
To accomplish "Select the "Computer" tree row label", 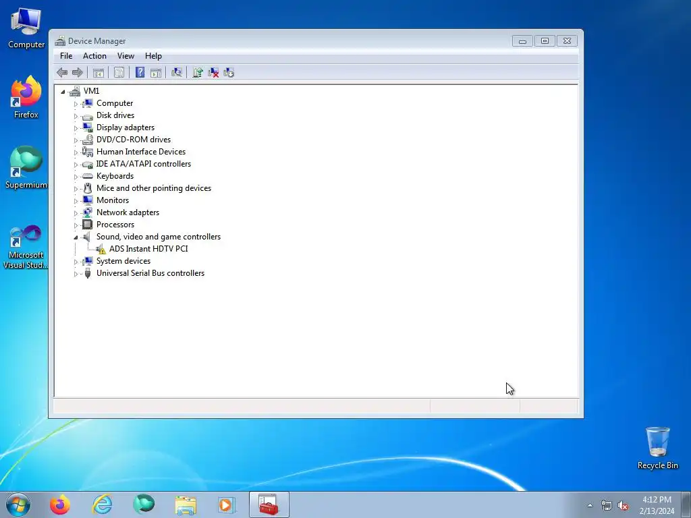I will [115, 103].
